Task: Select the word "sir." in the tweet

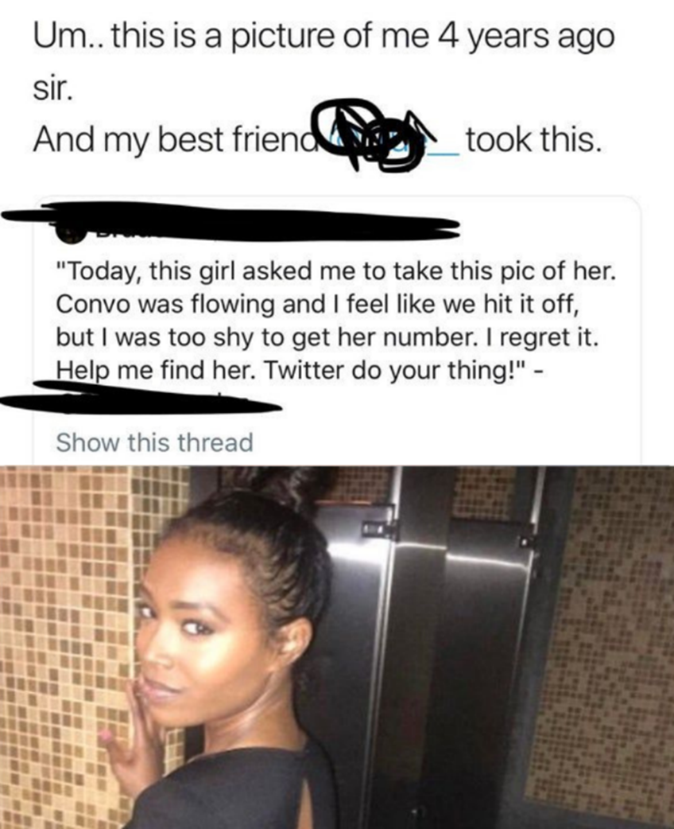Action: click(x=52, y=88)
